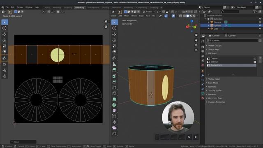
Task: Expand the Normals panel
Action: [x=212, y=87]
